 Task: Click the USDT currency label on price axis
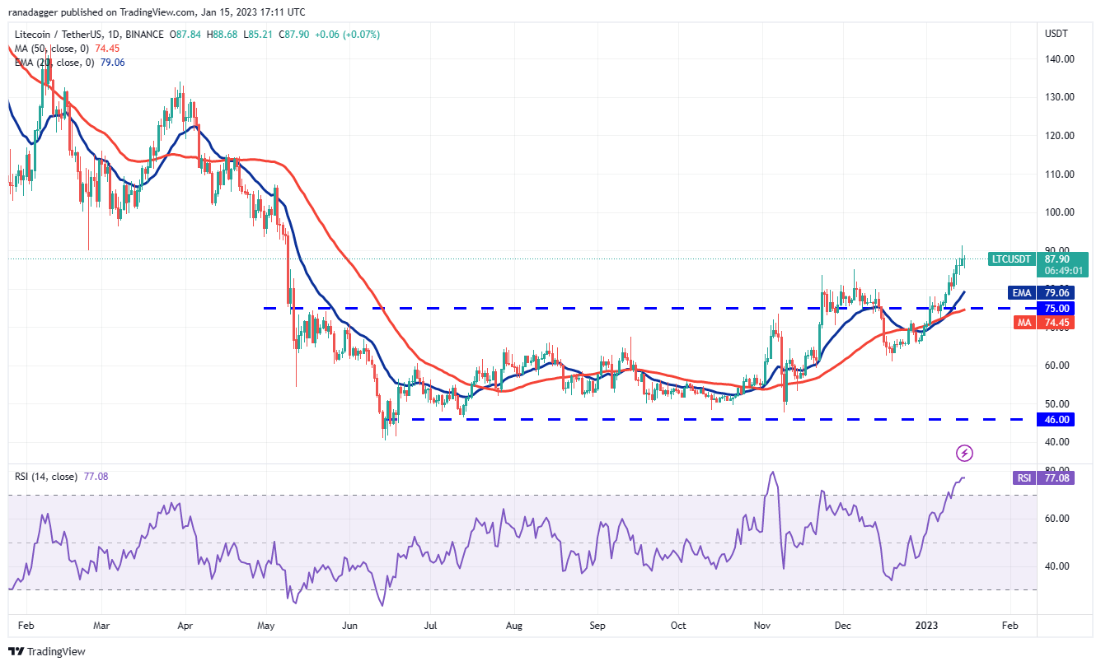click(1056, 34)
